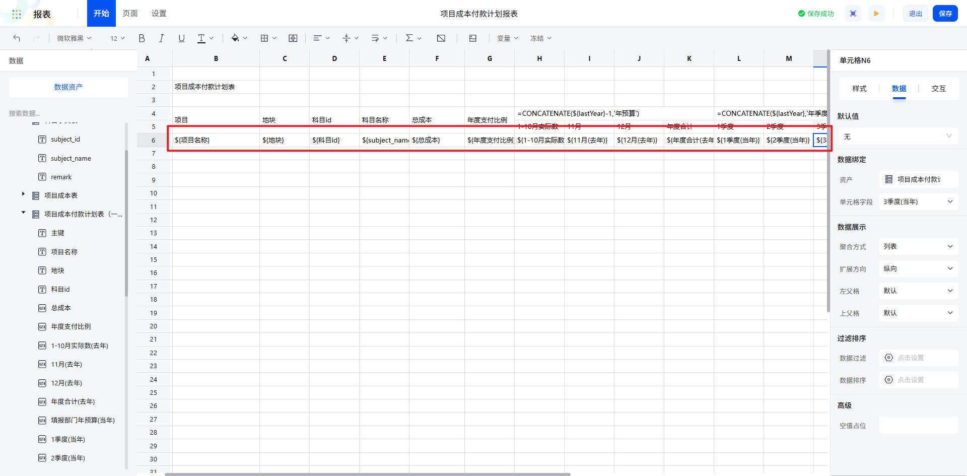Viewport: 967px width, 476px height.
Task: Toggle bold formatting in the toolbar
Action: (142, 38)
